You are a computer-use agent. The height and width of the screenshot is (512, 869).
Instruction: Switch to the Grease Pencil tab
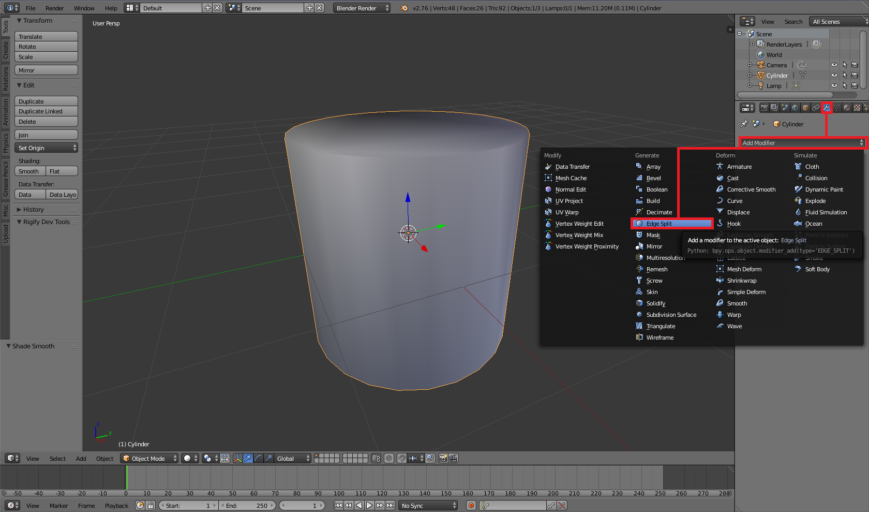tap(6, 179)
